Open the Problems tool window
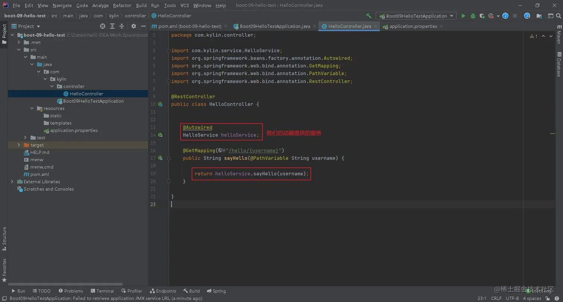The width and height of the screenshot is (563, 302). [x=70, y=291]
